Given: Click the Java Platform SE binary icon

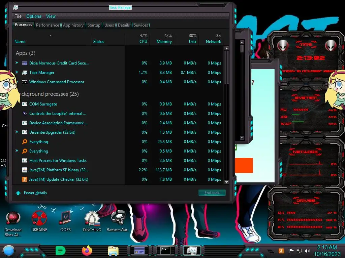Looking at the screenshot, I should pyautogui.click(x=24, y=170).
